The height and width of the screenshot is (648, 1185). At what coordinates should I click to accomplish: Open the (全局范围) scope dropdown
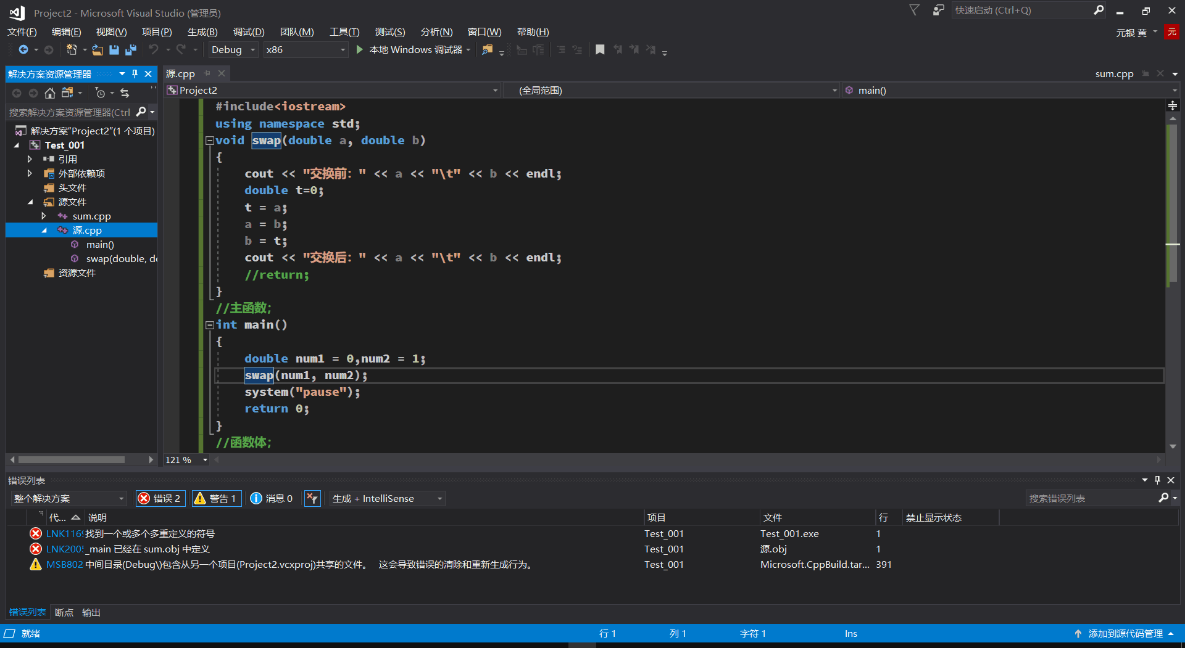pyautogui.click(x=671, y=90)
